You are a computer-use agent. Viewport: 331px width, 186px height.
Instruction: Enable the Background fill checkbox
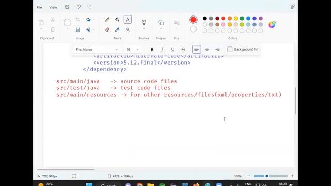[x=230, y=50]
